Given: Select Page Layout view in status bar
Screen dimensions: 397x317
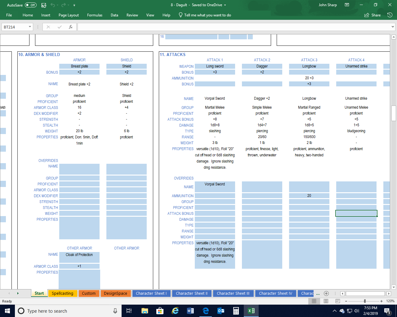Looking at the screenshot, I should tap(326, 301).
